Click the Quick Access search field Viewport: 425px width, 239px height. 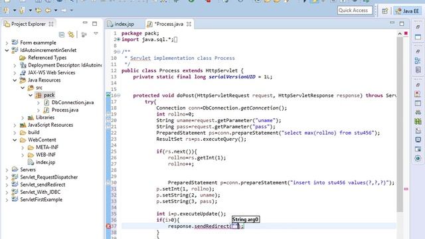[355, 11]
